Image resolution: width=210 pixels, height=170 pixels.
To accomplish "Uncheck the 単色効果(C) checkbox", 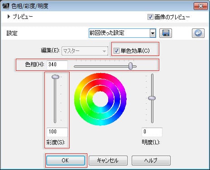I will pos(116,51).
